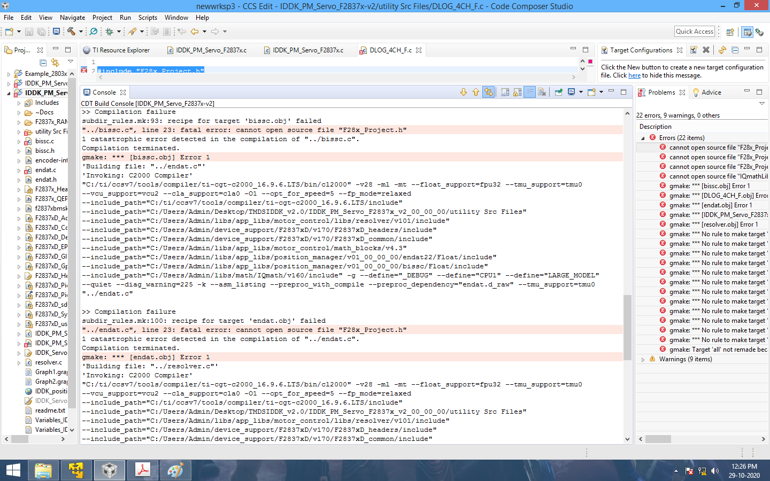Toggle Scroll Lock in the Console
Image resolution: width=770 pixels, height=481 pixels.
[516, 91]
